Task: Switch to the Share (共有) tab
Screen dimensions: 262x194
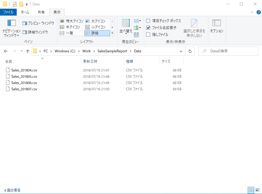Action: (41, 12)
